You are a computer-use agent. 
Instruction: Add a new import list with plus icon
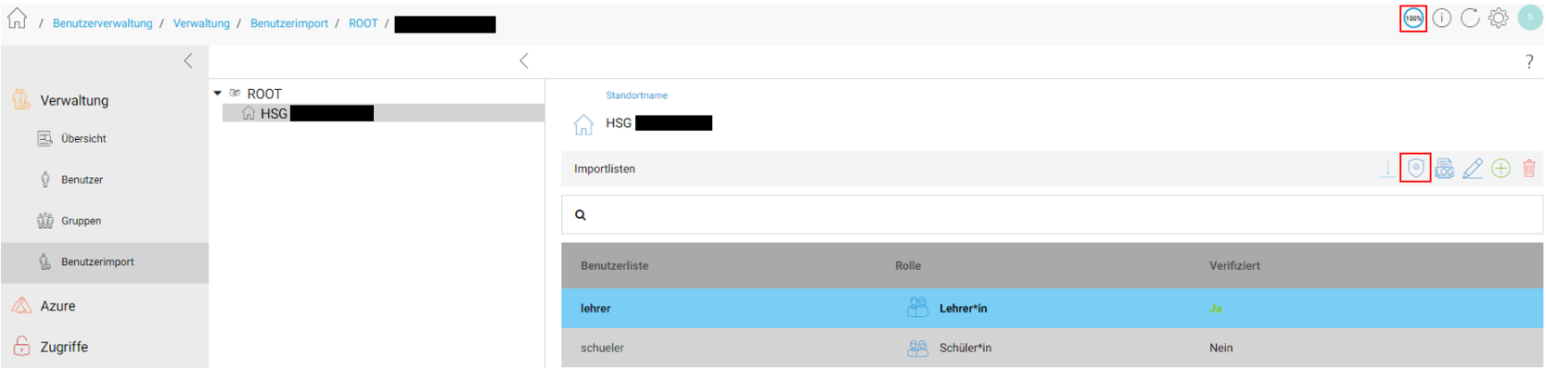coord(1501,168)
